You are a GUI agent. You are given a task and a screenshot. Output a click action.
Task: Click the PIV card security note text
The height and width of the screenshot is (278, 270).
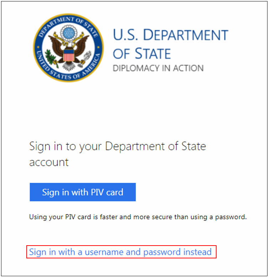tap(138, 217)
